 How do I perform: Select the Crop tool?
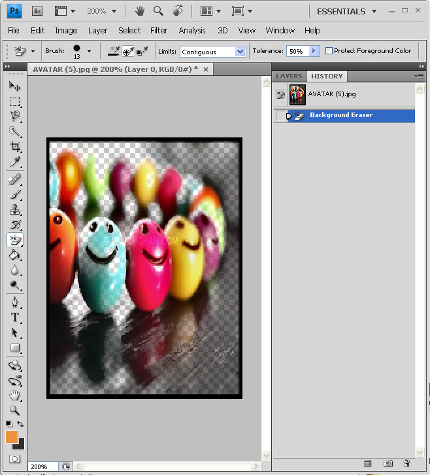point(14,147)
